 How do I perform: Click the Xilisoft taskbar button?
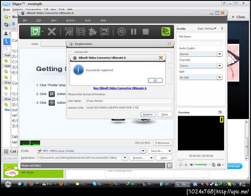point(182,184)
